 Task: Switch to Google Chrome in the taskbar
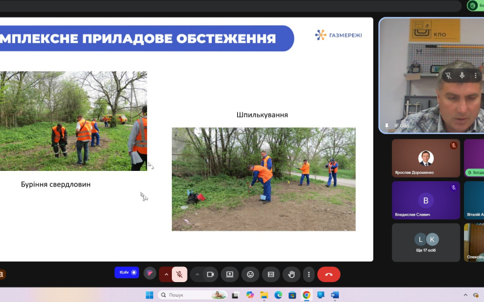(306, 295)
